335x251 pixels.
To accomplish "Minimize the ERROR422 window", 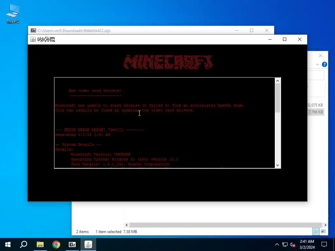I will tap(270, 39).
